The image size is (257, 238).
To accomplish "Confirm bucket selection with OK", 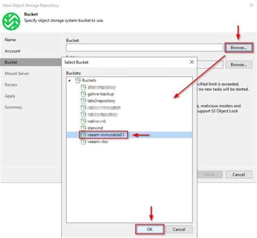I will coord(150,229).
